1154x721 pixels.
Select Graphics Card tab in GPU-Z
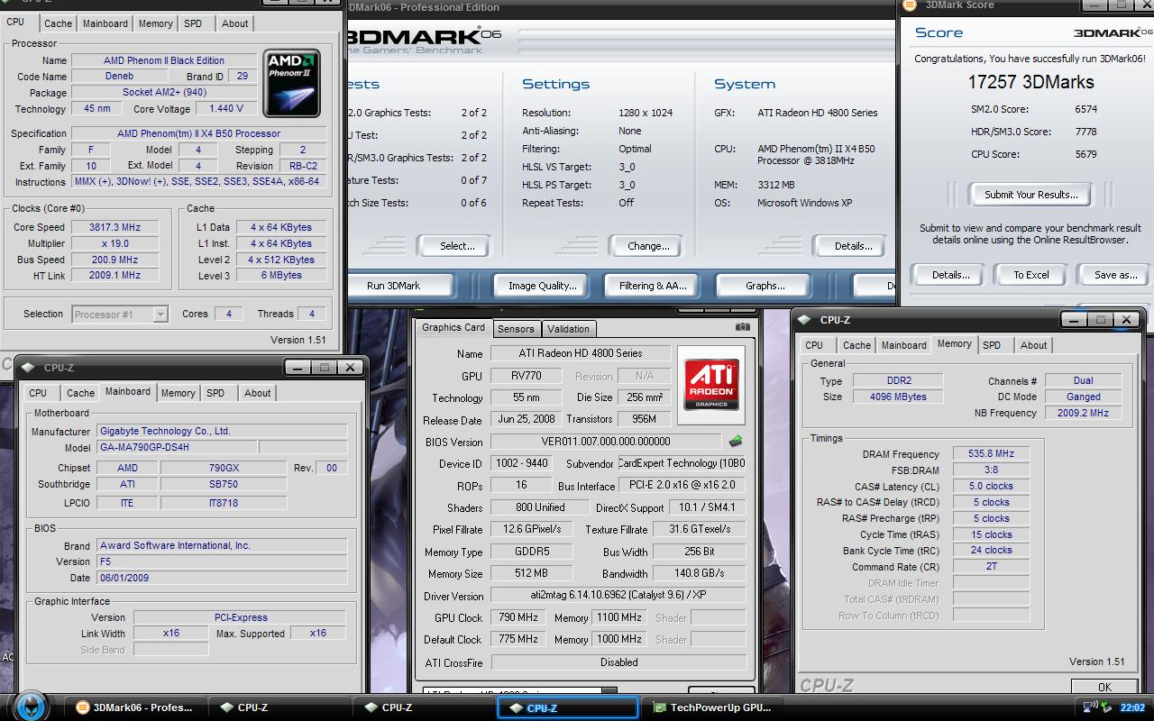[x=453, y=328]
